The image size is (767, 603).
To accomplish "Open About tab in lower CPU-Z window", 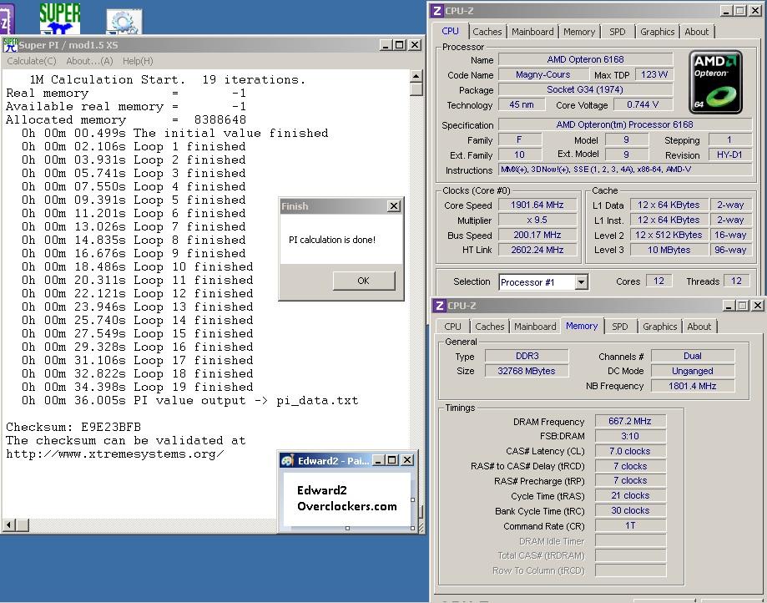I will tap(699, 327).
